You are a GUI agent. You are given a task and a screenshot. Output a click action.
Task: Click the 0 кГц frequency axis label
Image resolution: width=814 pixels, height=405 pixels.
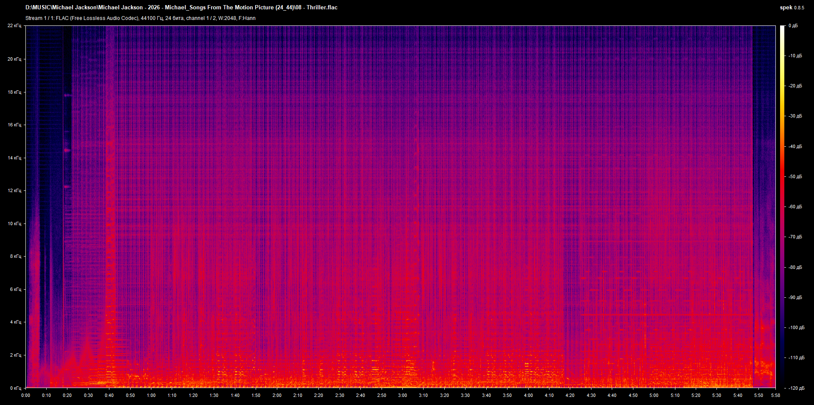click(x=16, y=388)
